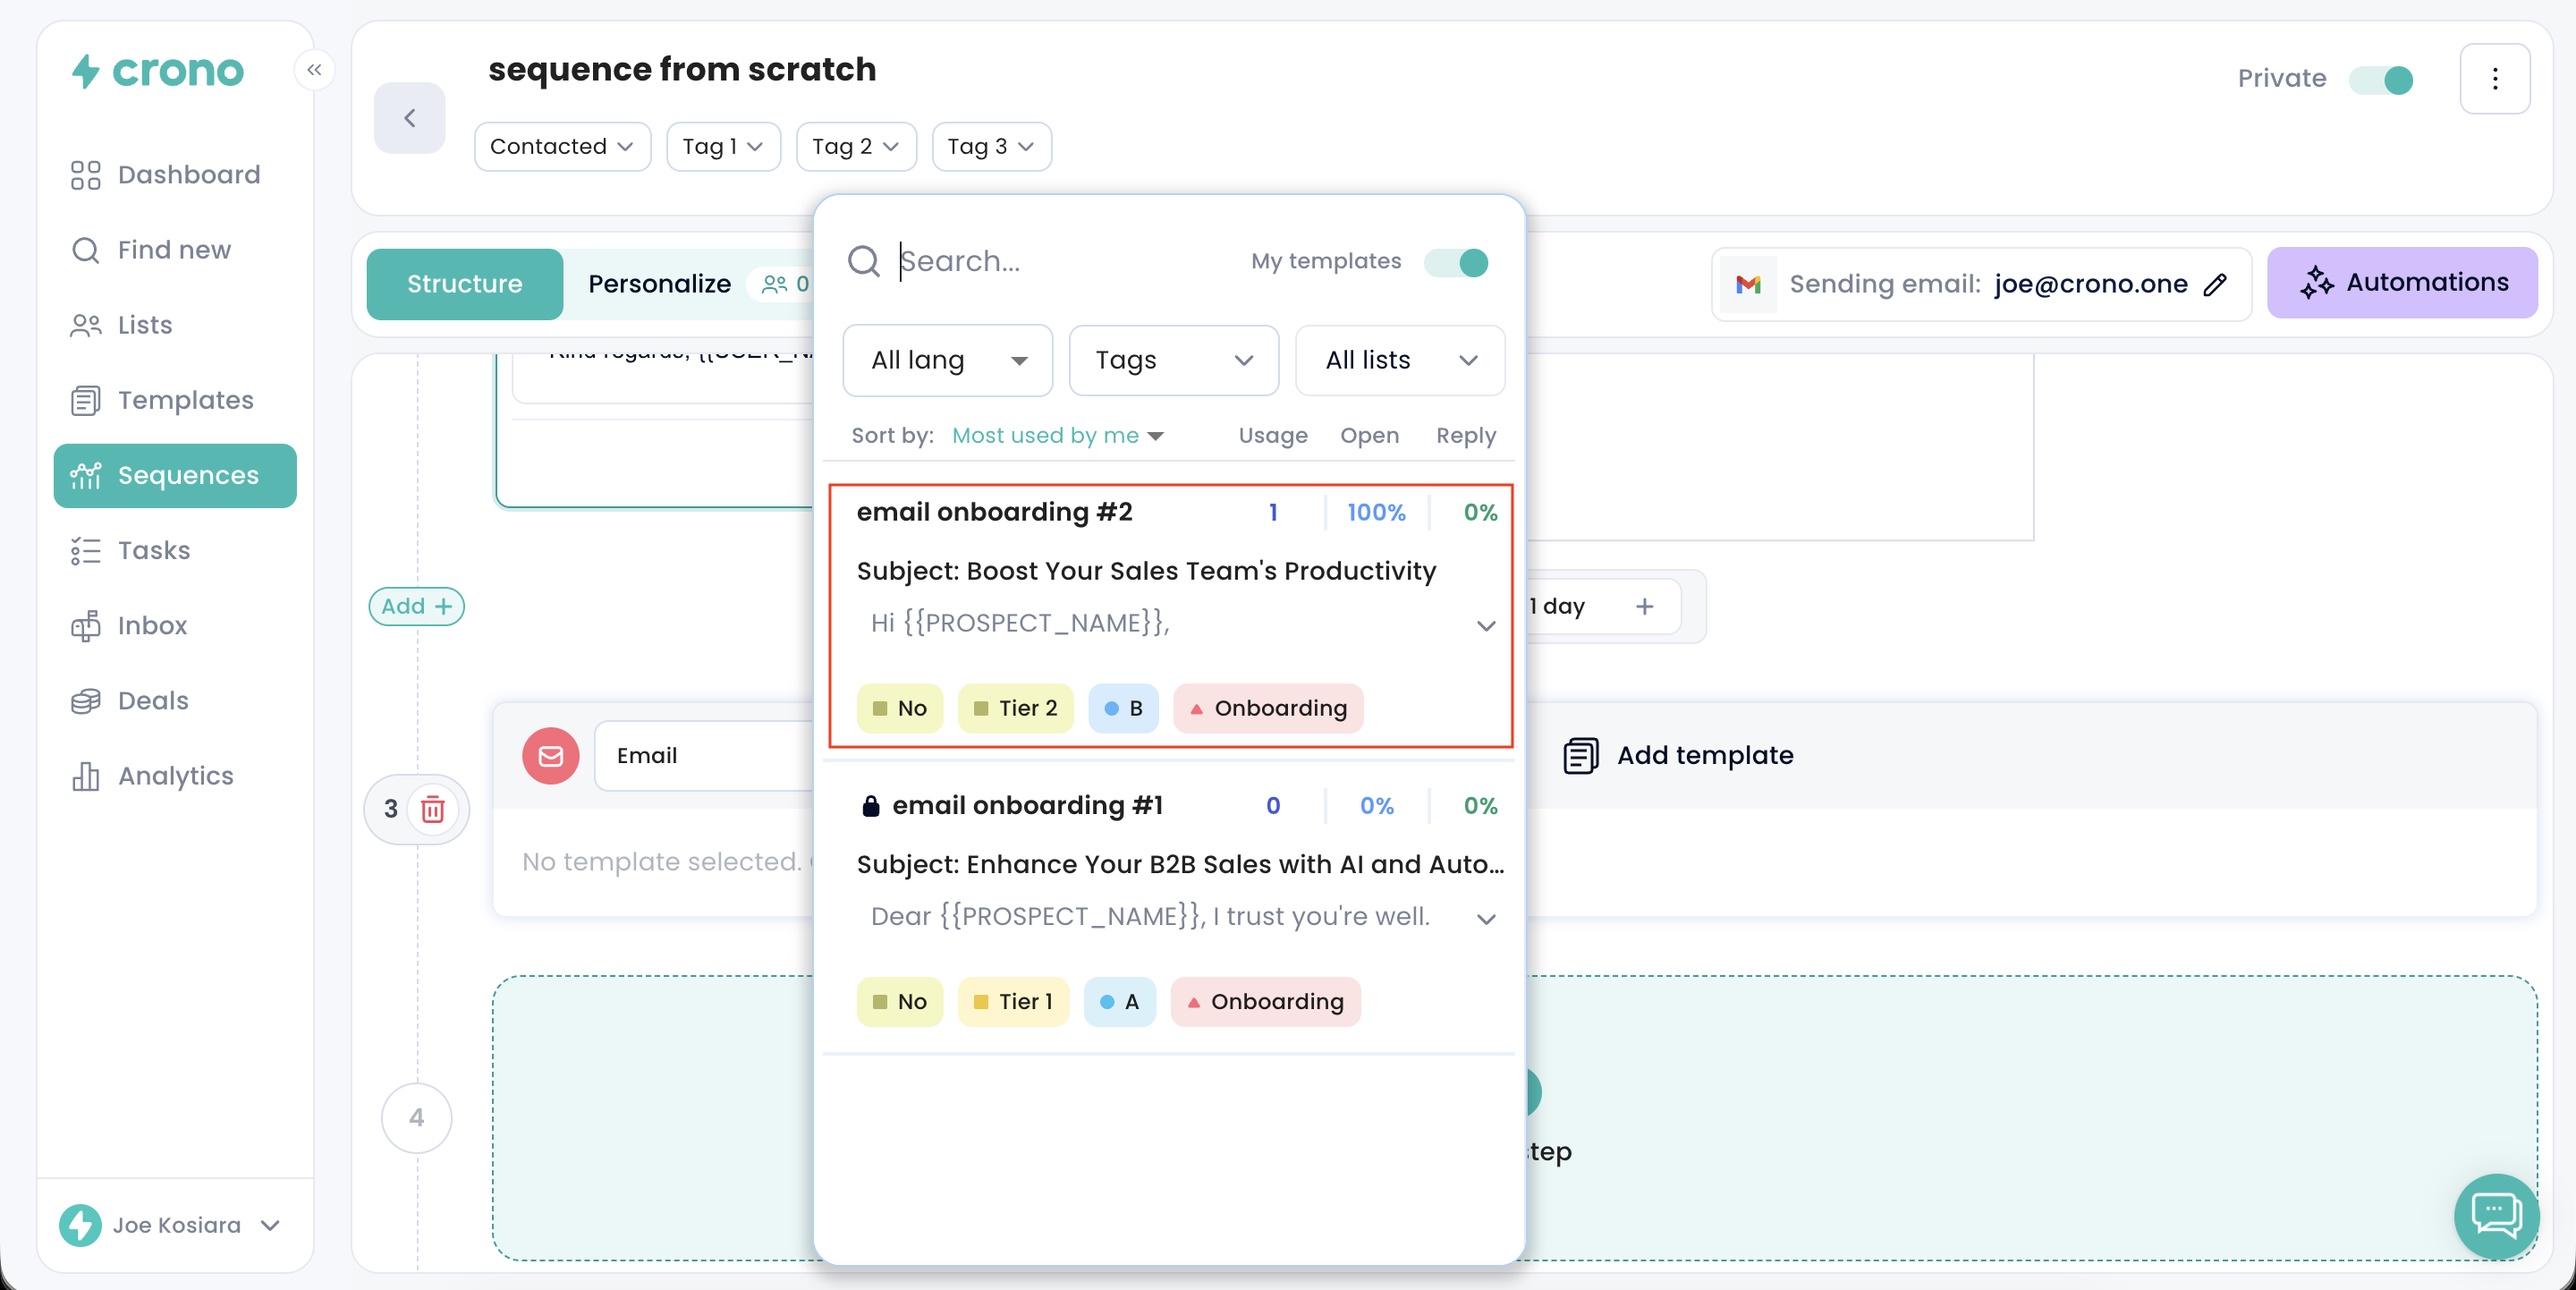Click the Onboarding tag on email onboarding #2

[1267, 708]
